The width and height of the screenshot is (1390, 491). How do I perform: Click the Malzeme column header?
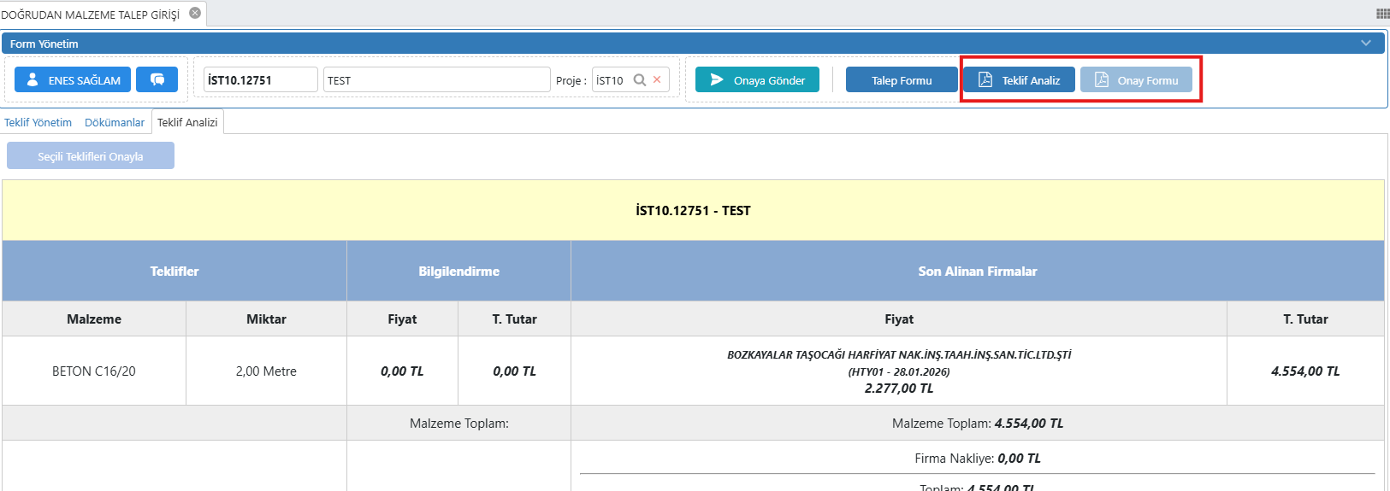pos(94,319)
